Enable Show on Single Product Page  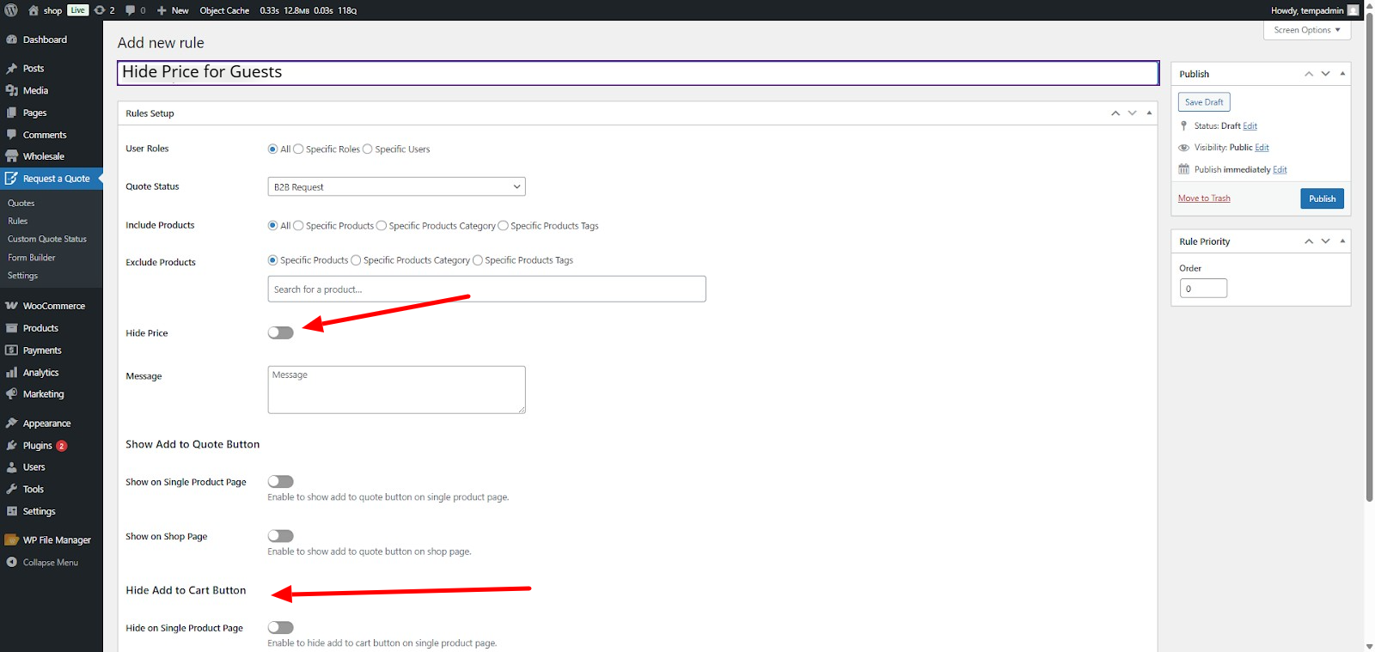click(x=281, y=482)
